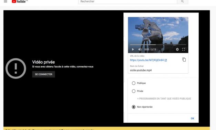Copy the video URL with copy icon

click(x=184, y=59)
